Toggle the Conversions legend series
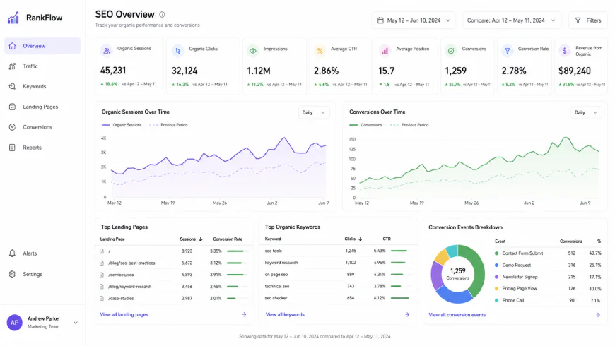The image size is (615, 346). (x=365, y=125)
